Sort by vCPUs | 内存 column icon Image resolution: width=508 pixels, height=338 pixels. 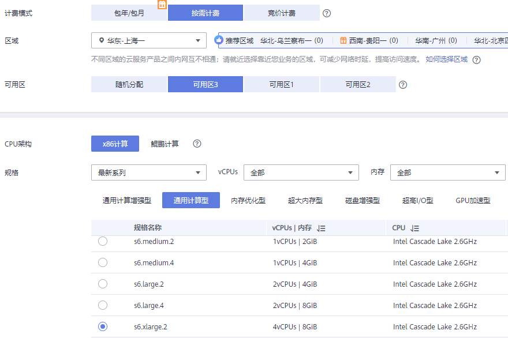[x=321, y=228]
